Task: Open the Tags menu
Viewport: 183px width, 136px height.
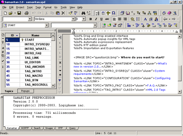Action: (x=38, y=7)
